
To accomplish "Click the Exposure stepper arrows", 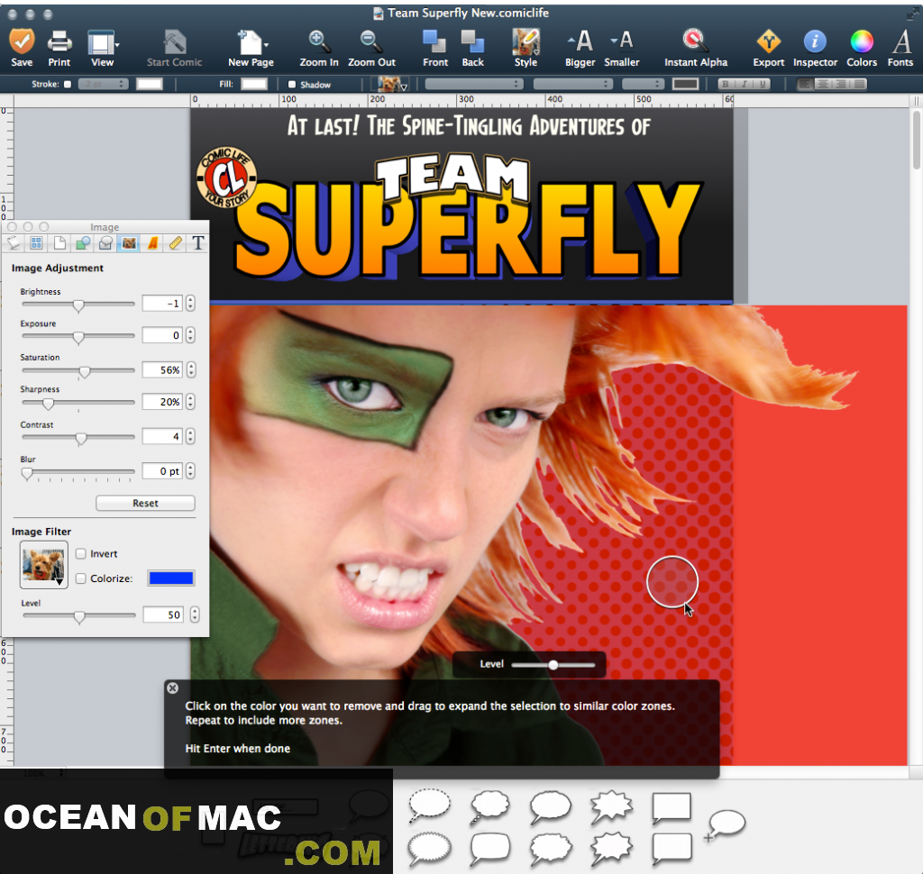I will 190,335.
